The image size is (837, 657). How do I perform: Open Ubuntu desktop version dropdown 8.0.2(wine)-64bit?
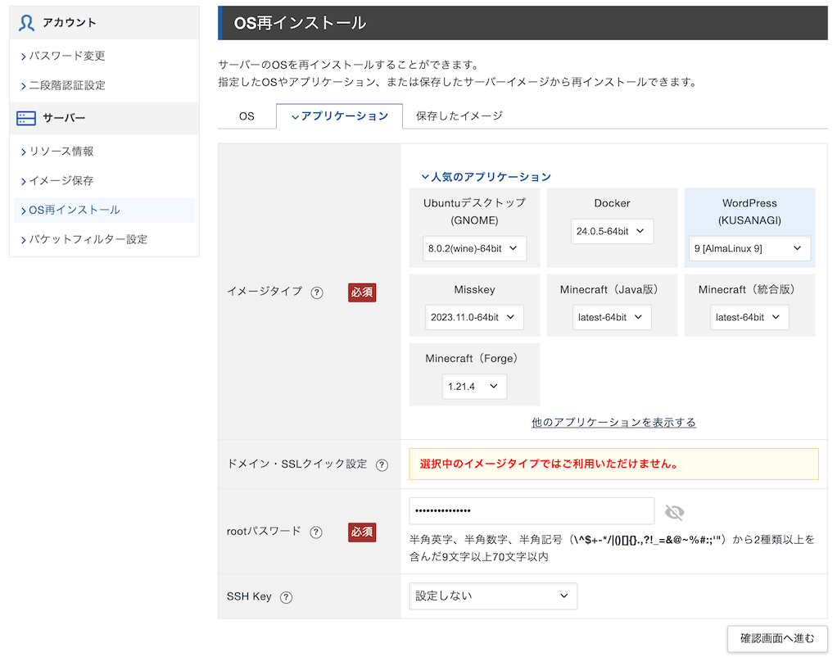pyautogui.click(x=474, y=248)
